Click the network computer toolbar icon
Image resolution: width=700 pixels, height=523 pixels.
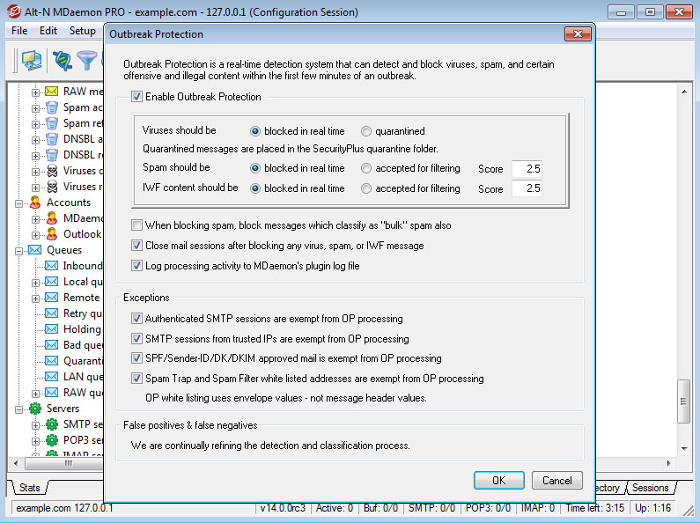point(32,60)
